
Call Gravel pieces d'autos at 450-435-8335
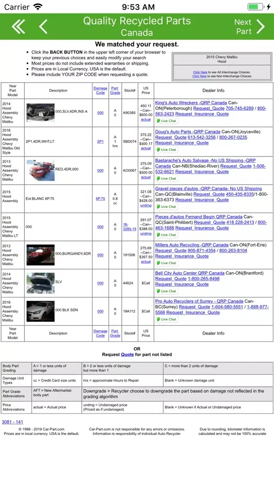click(240, 194)
